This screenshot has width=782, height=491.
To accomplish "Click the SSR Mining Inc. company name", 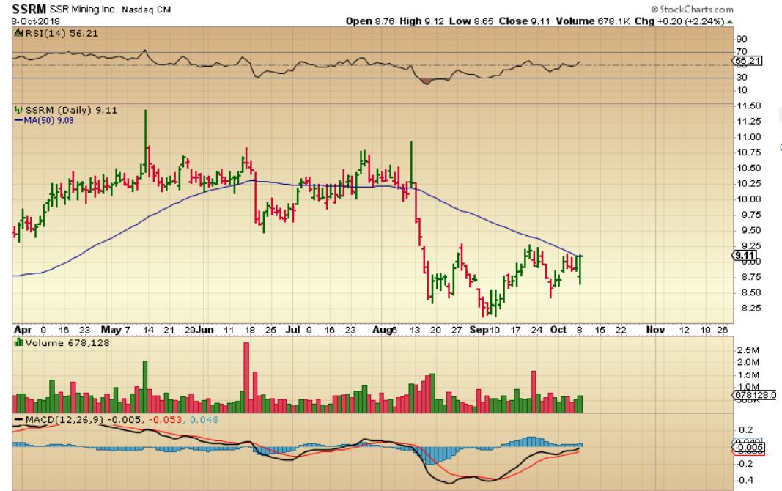I will pyautogui.click(x=83, y=9).
